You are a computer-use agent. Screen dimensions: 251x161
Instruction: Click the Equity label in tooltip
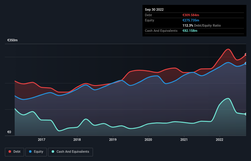(149, 20)
